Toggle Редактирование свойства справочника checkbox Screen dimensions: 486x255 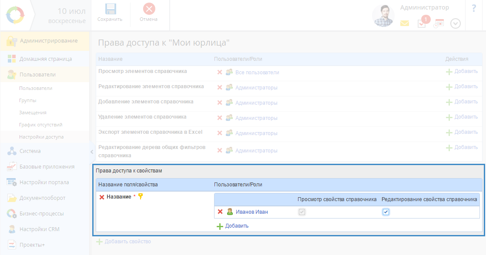(385, 212)
